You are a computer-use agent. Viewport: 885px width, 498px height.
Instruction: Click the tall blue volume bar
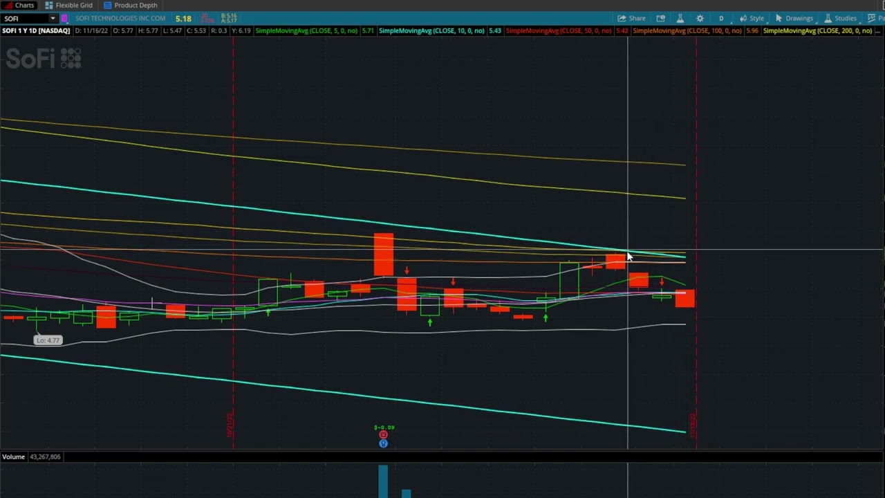383,481
